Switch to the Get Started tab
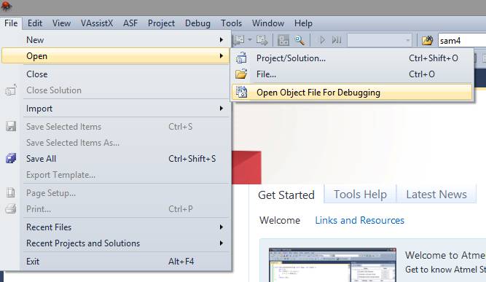486x282 pixels. (x=286, y=195)
